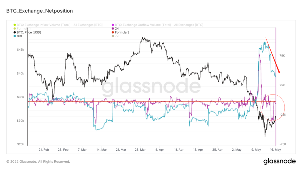This screenshot has width=302, height=169.
Task: Click the tan 720 legend marker
Action: (113, 36)
